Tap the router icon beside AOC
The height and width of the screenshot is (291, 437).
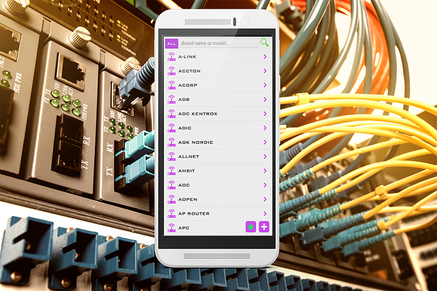click(x=172, y=185)
